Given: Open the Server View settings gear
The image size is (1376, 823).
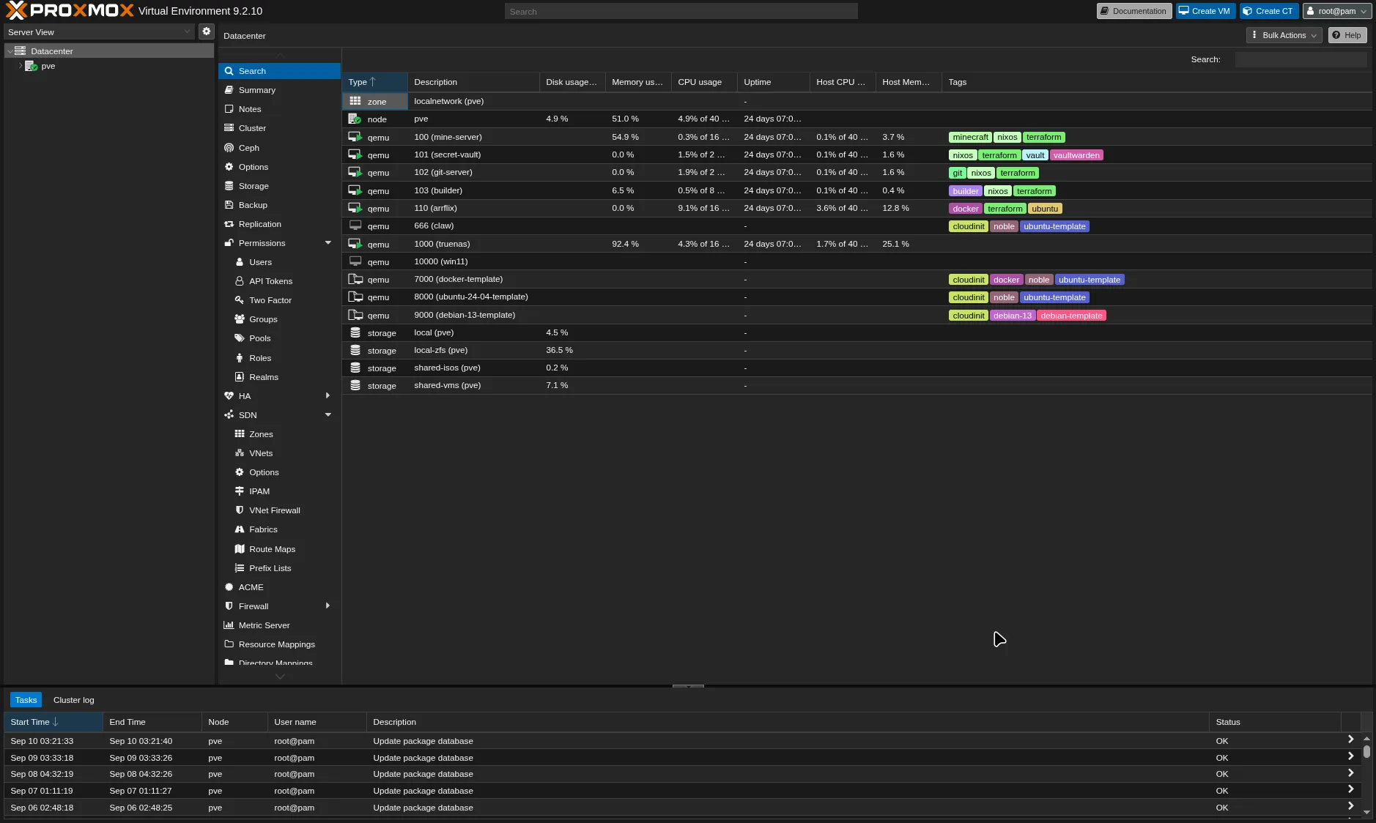Looking at the screenshot, I should [x=207, y=31].
